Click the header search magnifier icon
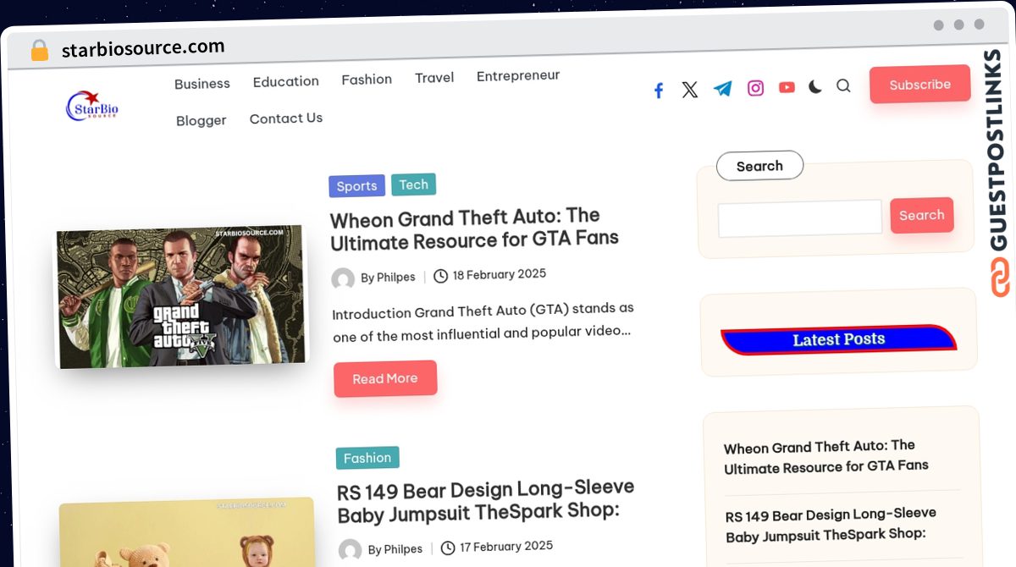 tap(843, 85)
